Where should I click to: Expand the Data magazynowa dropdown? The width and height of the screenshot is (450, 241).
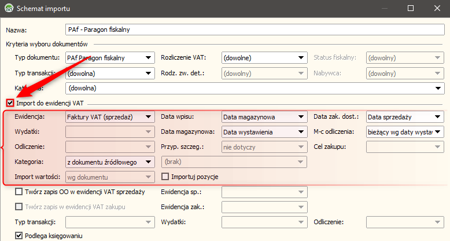click(264, 132)
